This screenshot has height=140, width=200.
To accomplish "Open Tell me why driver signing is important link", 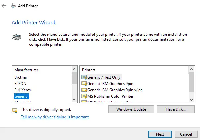I will pyautogui.click(x=55, y=117).
